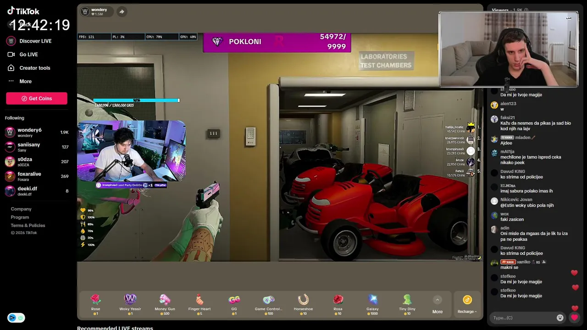Open saniisany in Following list
This screenshot has height=330, width=587.
click(37, 147)
